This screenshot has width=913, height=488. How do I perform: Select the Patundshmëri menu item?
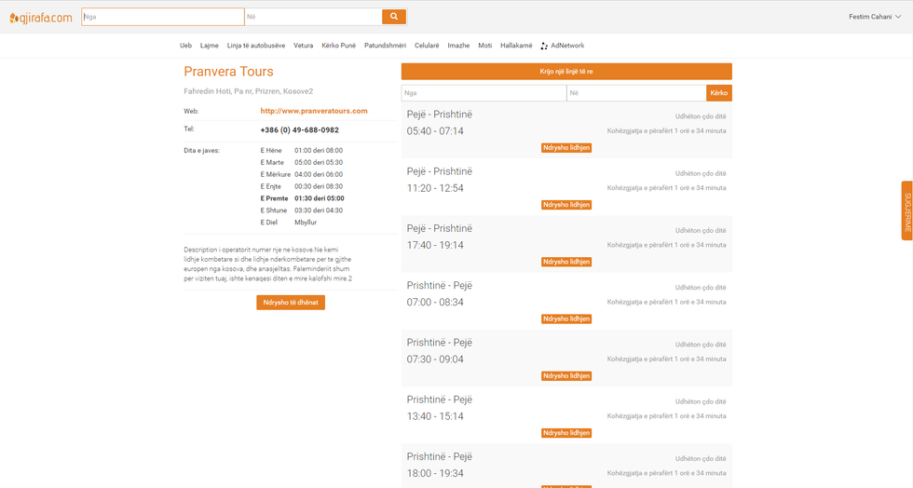point(385,46)
